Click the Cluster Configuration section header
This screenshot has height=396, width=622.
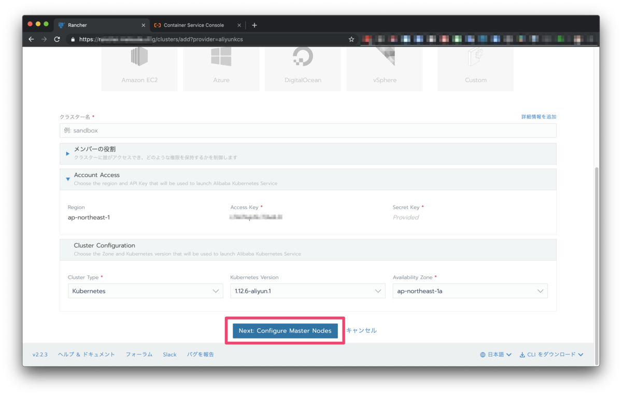[x=308, y=250]
